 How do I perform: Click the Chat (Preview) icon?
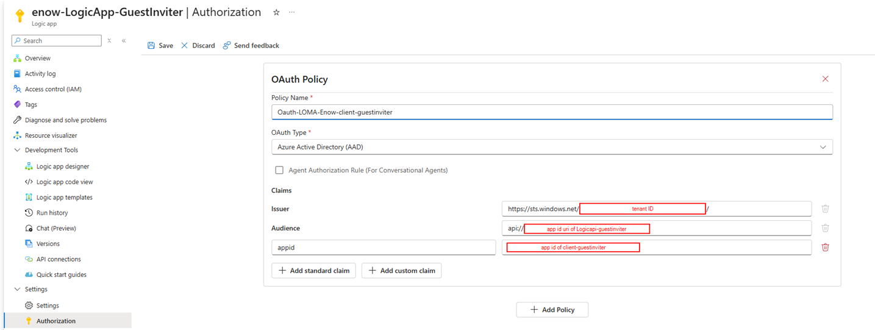(x=29, y=228)
